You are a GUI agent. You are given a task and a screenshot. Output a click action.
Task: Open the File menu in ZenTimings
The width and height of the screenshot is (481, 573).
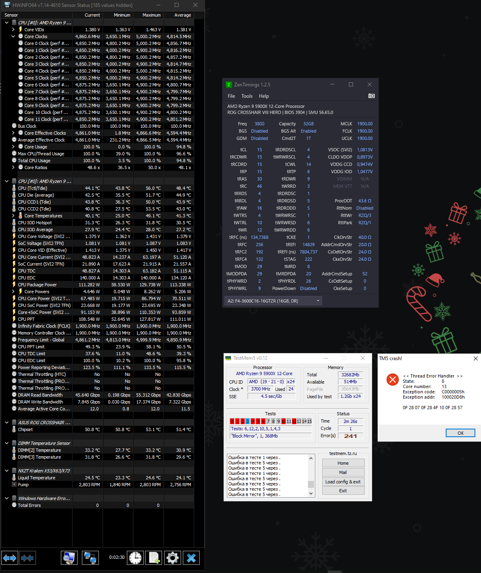(231, 96)
